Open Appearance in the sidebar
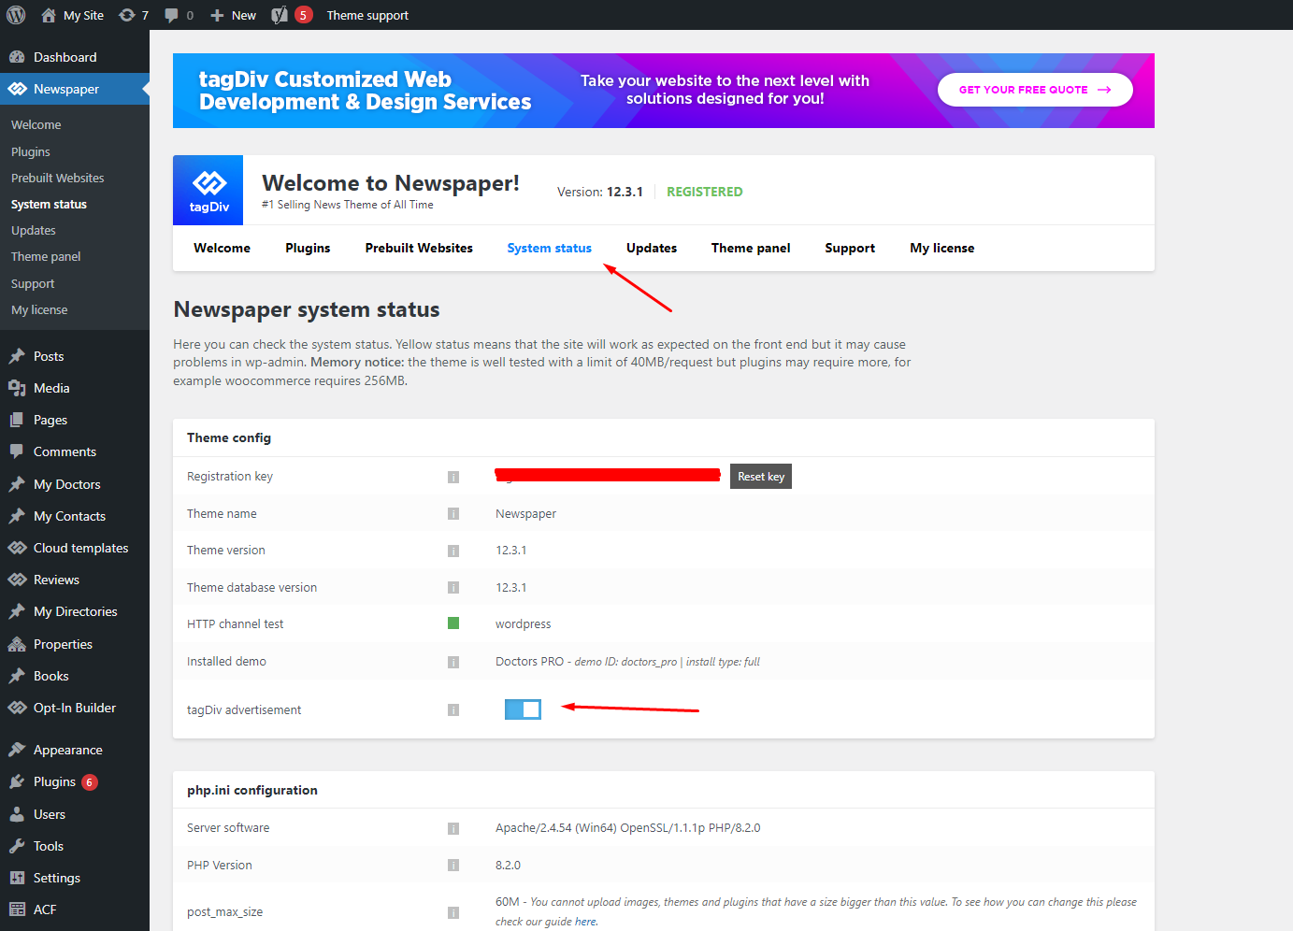1293x931 pixels. click(x=75, y=750)
